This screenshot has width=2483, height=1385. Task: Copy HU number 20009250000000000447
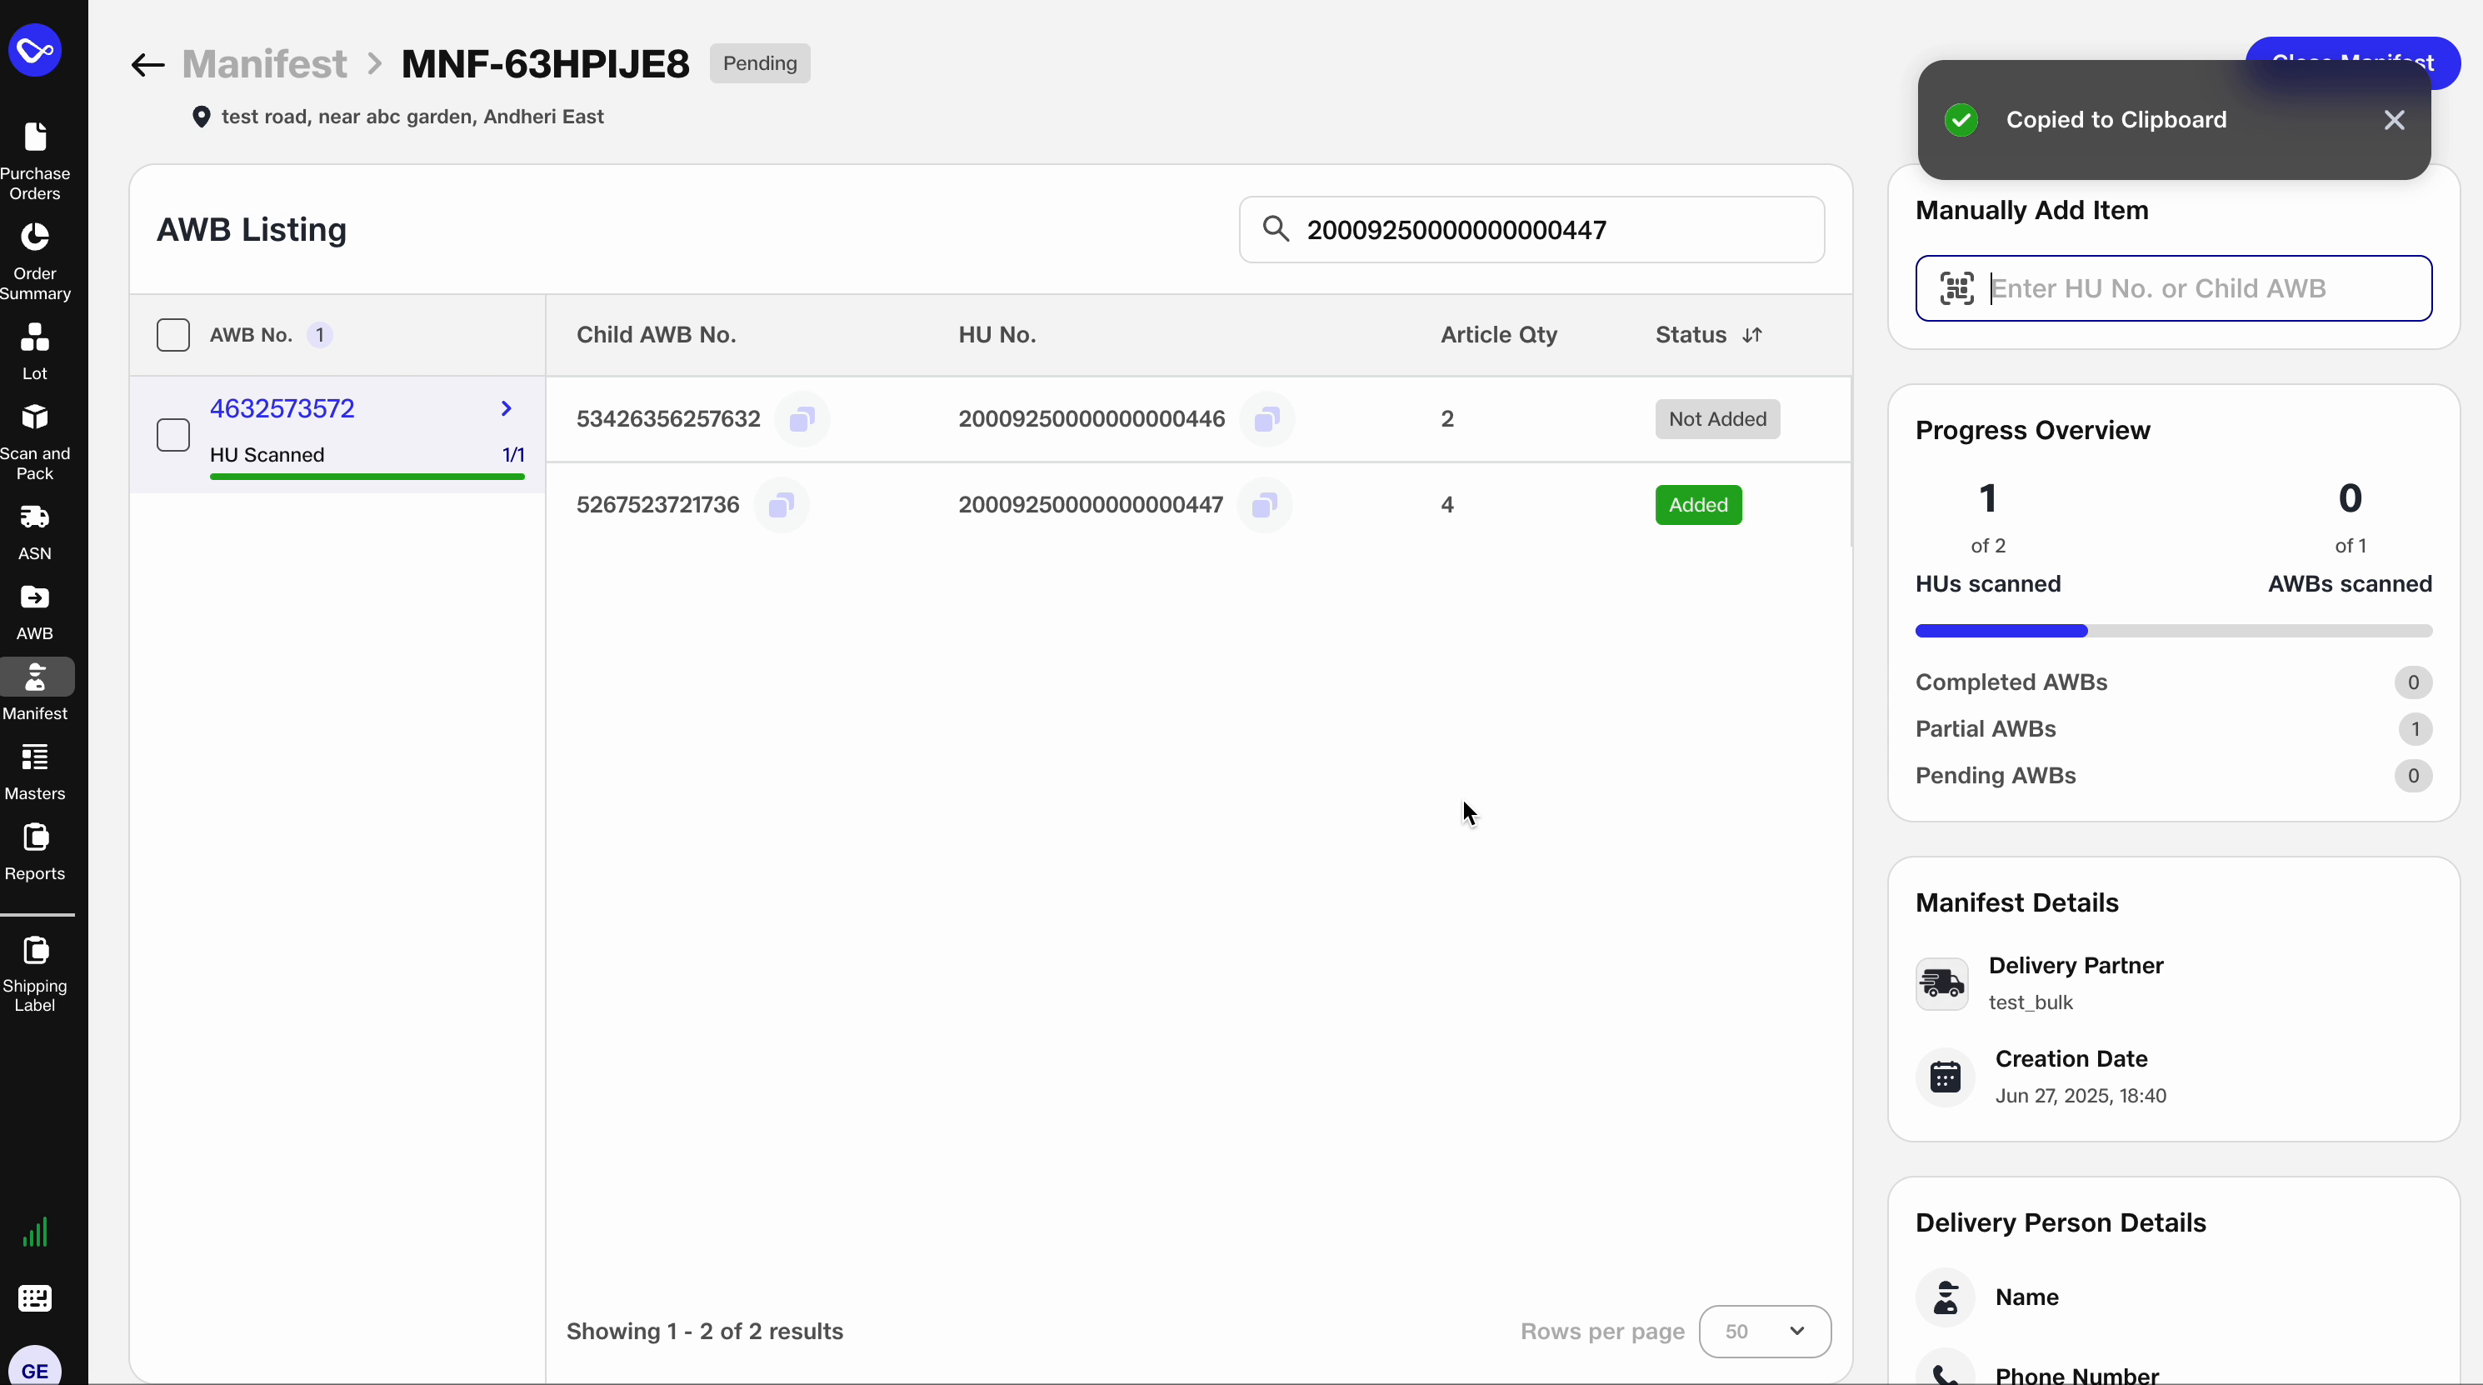1266,504
